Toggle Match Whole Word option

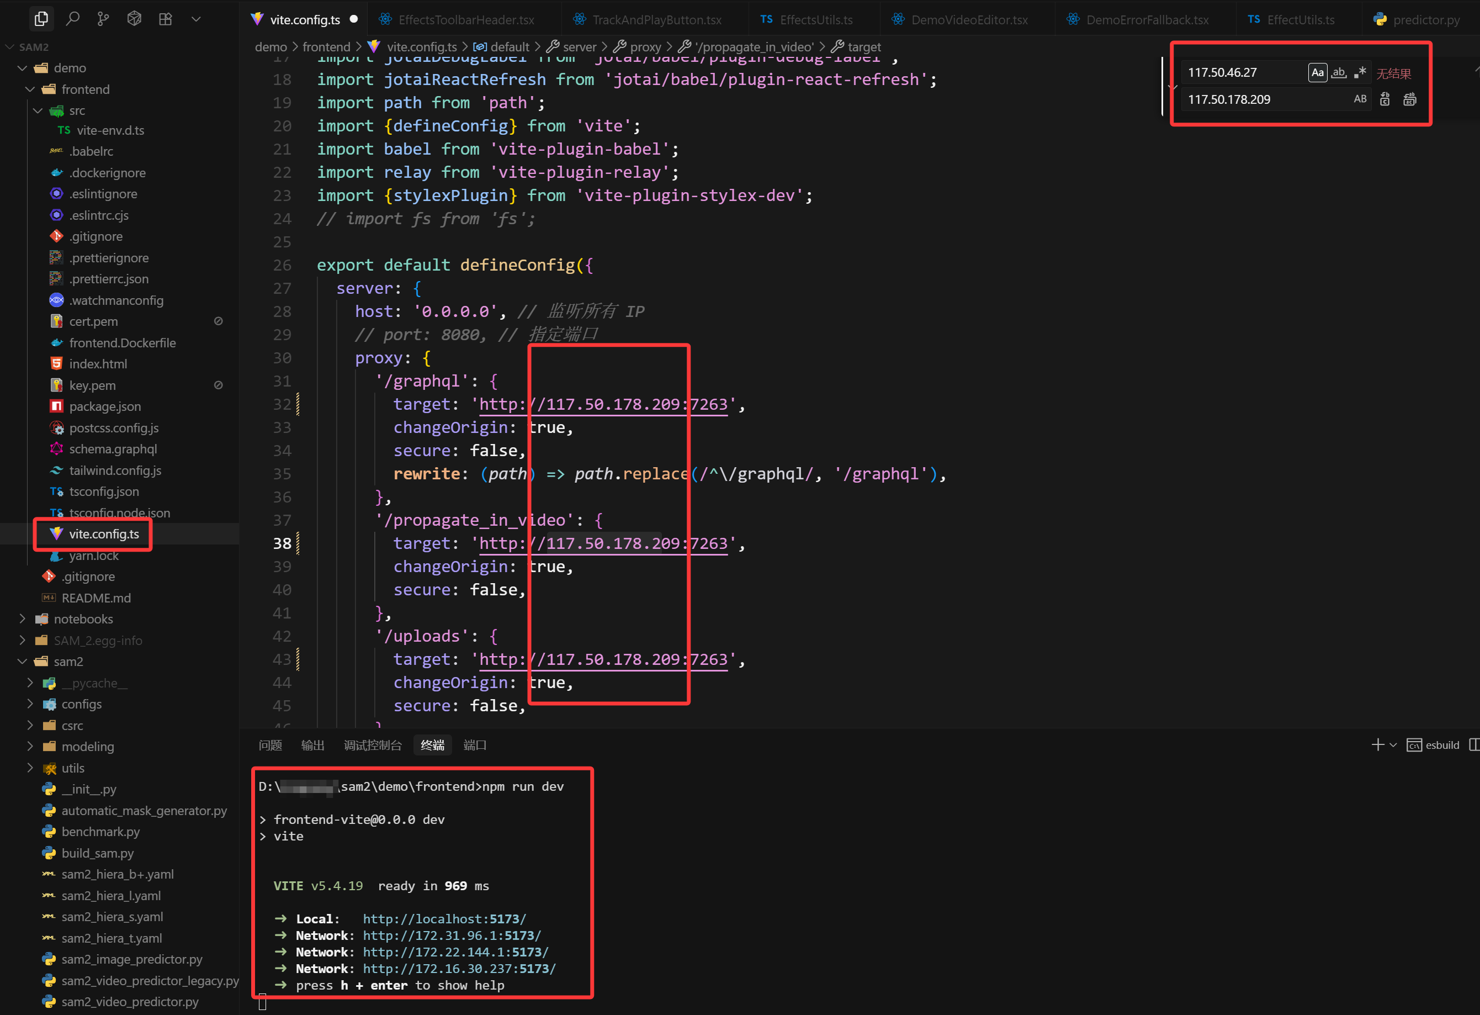[1339, 72]
